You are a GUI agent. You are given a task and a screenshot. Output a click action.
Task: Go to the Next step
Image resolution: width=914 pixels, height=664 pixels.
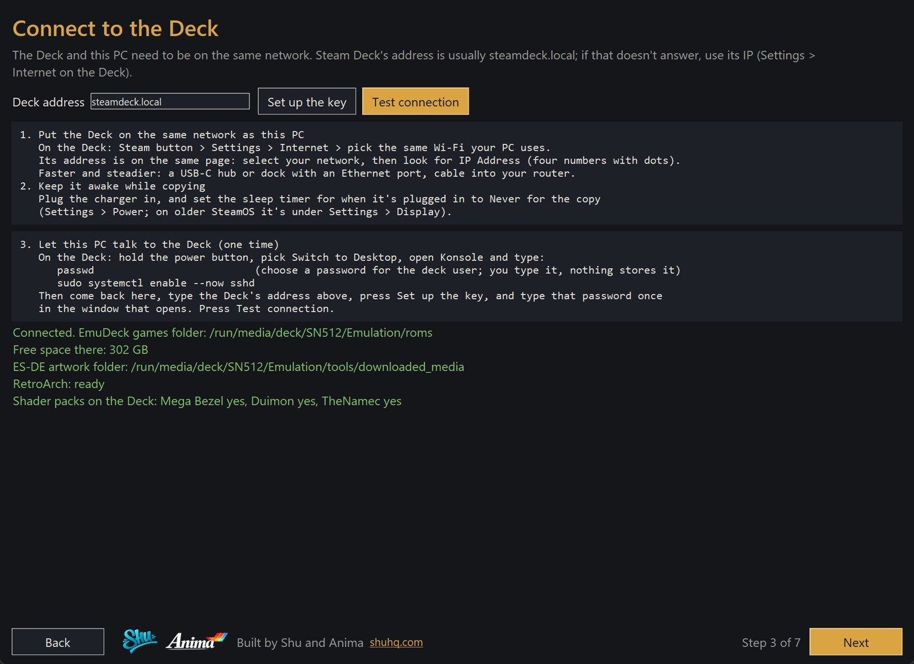pos(856,642)
